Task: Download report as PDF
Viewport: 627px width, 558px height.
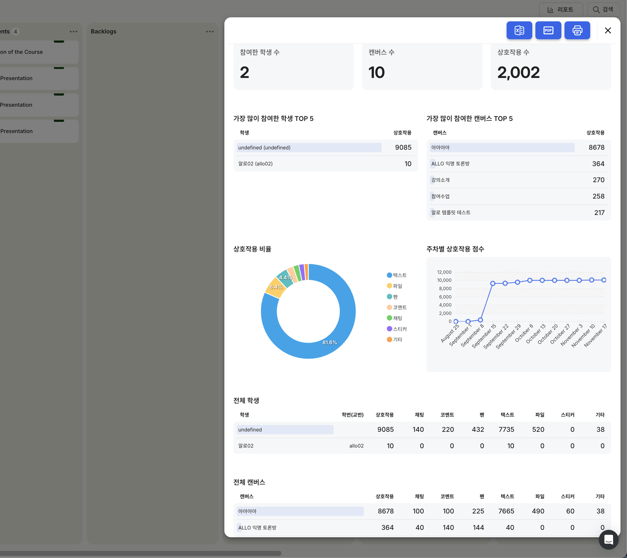Action: click(548, 30)
